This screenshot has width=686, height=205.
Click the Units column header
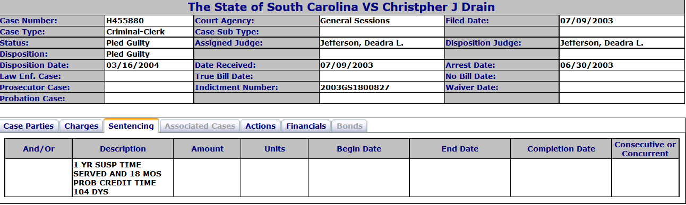tap(275, 149)
